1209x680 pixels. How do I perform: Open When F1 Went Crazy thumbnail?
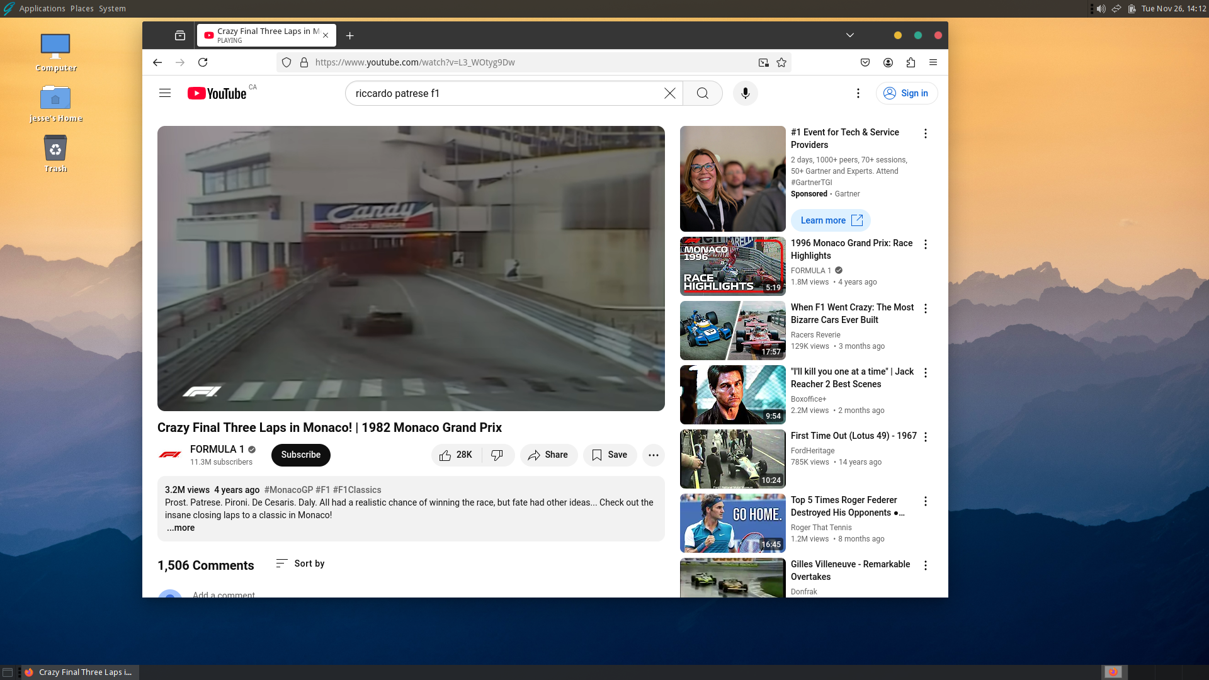point(733,331)
